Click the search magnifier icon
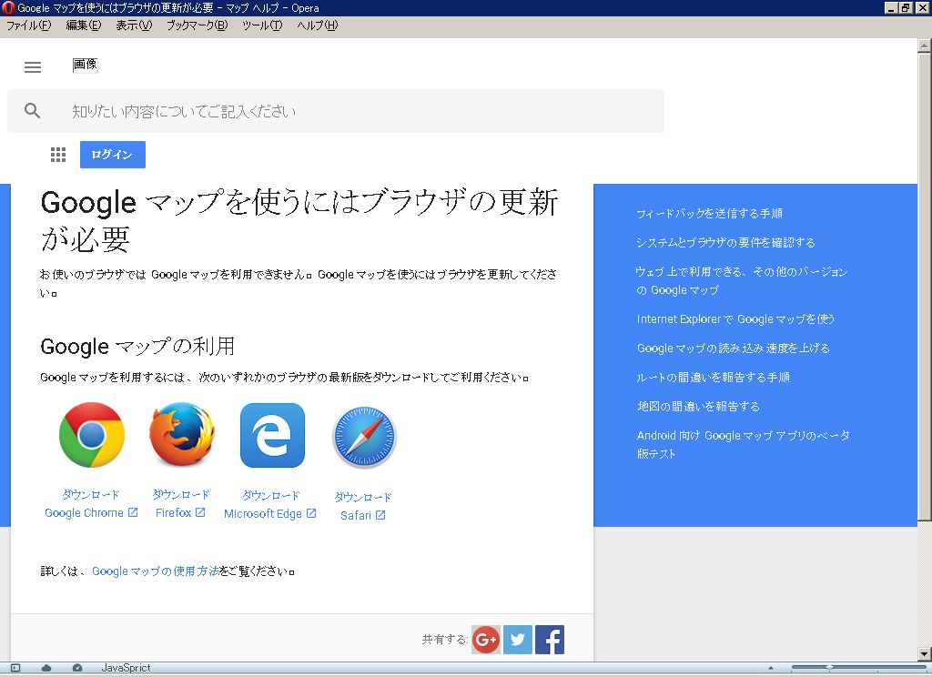Screen dimensions: 932x677 [x=33, y=110]
